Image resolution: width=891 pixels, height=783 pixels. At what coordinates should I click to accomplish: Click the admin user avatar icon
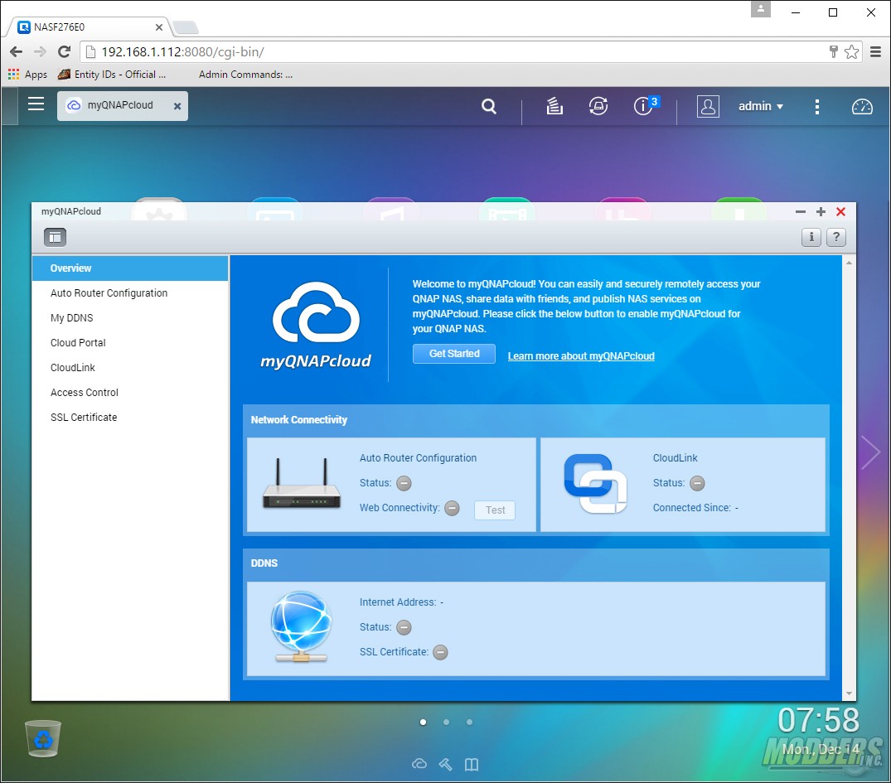[x=708, y=106]
